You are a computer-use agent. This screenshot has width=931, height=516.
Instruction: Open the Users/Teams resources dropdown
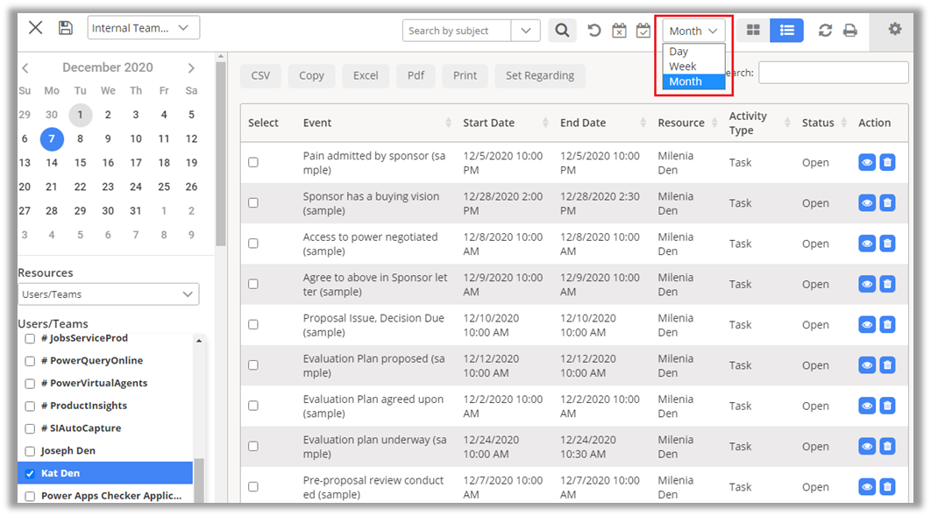click(x=109, y=294)
